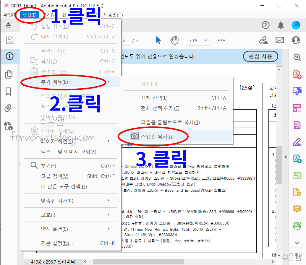Viewport: 306px width, 265px height.
Task: Toggle the document info panel in left sidebar
Action: [9, 56]
